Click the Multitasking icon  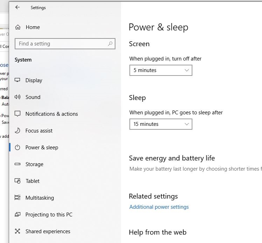17,198
